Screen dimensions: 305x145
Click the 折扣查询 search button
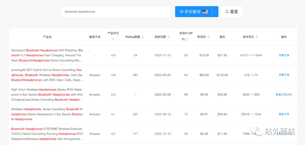[x=193, y=12]
